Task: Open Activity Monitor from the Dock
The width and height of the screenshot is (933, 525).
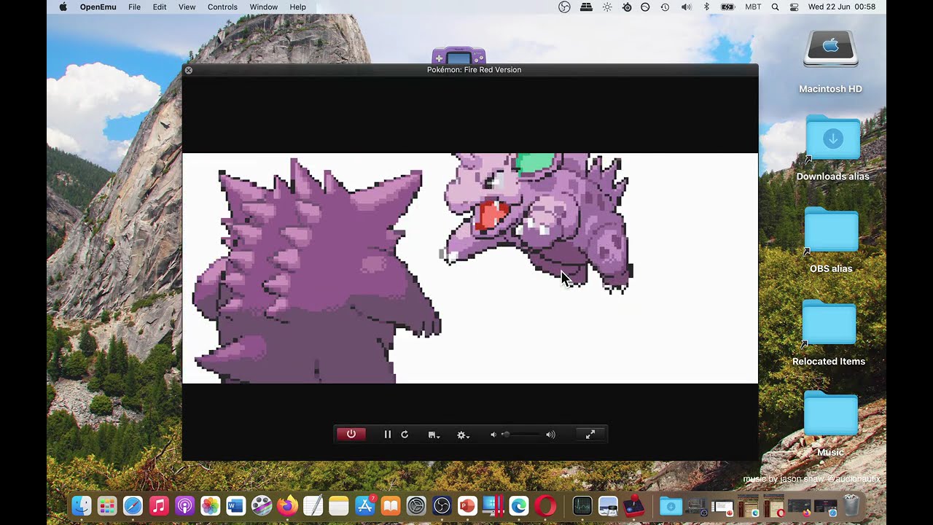Action: click(x=582, y=505)
